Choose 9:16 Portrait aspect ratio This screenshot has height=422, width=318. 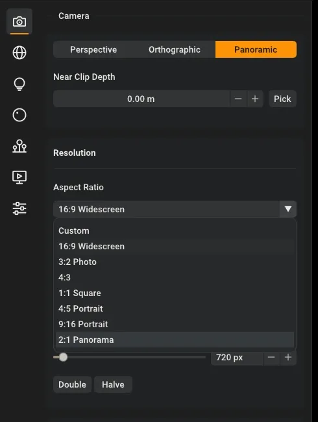[175, 325]
